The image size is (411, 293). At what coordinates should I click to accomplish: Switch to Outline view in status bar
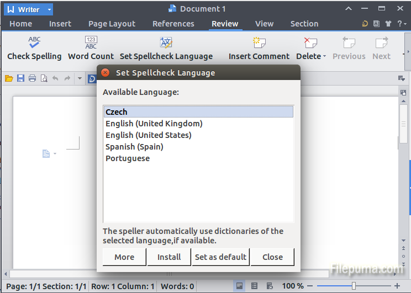254,286
